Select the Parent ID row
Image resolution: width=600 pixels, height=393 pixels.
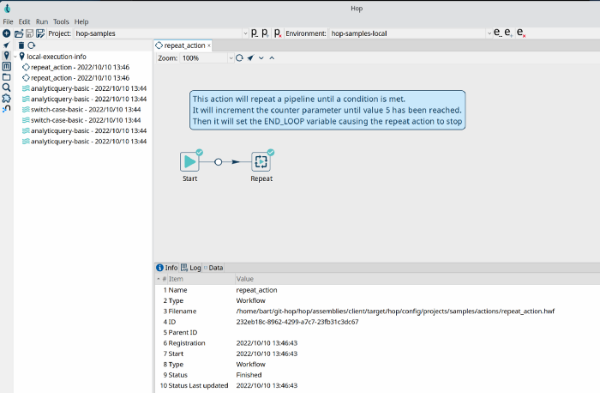coord(377,332)
